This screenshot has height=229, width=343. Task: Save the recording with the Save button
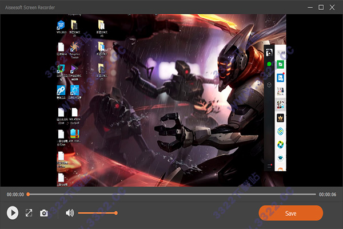point(290,213)
